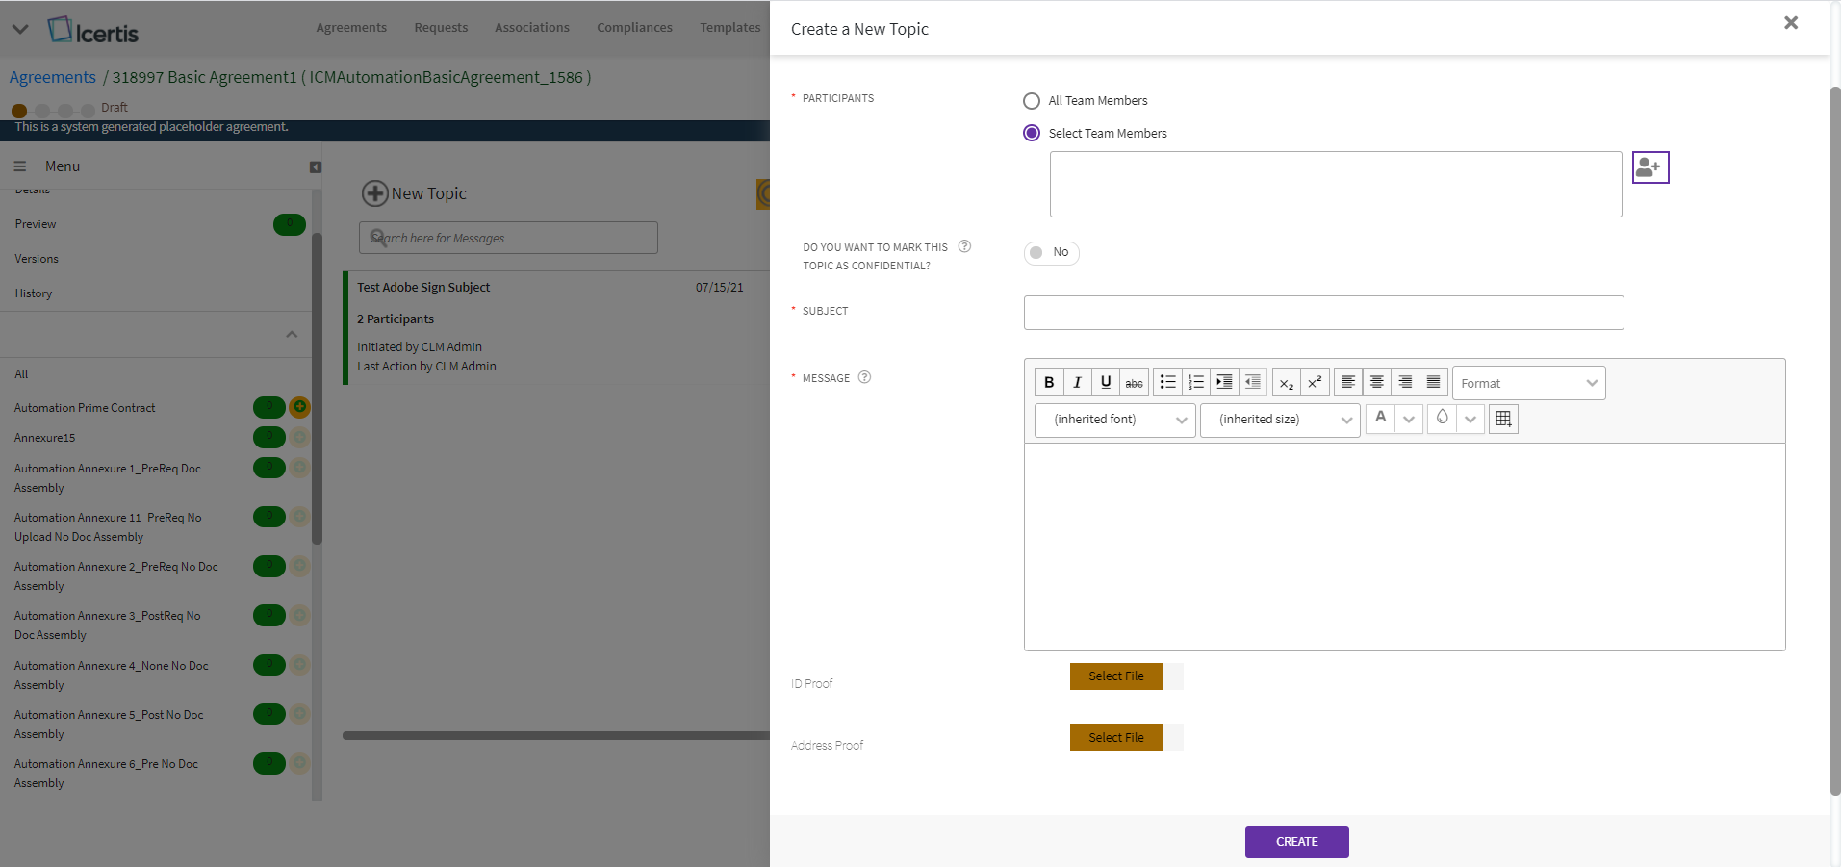
Task: Open the Templates menu item
Action: click(729, 27)
